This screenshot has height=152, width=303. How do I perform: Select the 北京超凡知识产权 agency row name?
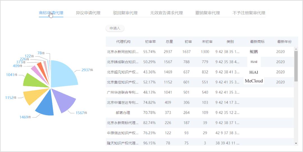point(123,72)
